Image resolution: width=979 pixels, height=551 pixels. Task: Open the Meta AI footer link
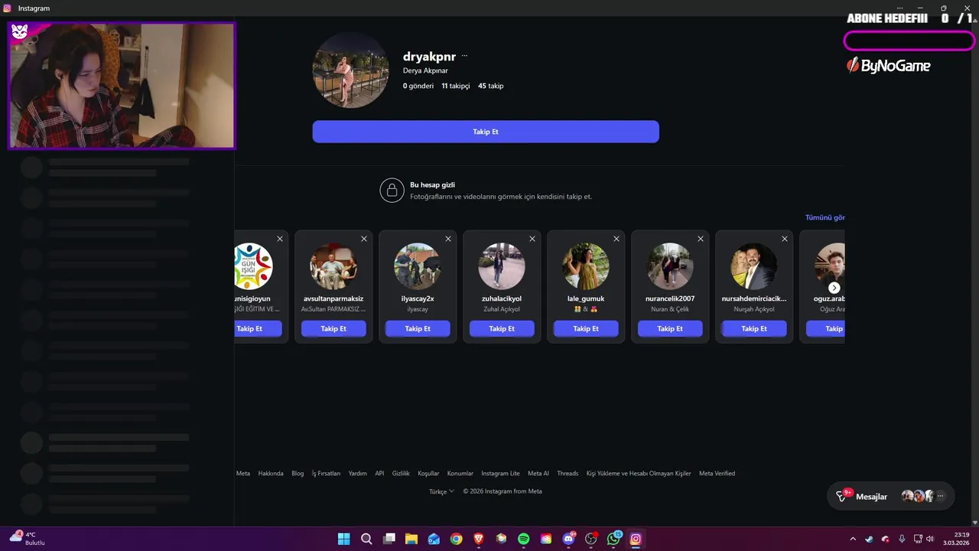click(538, 473)
